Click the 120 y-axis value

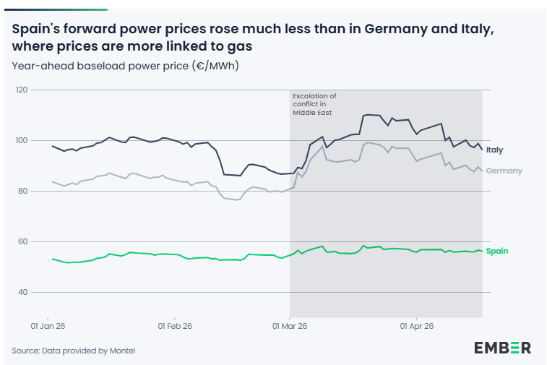tap(22, 90)
